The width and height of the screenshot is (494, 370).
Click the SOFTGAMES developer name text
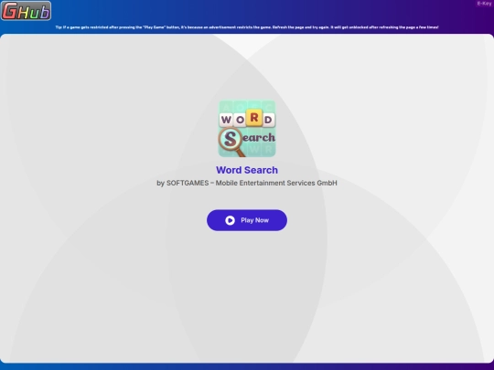[x=247, y=183]
